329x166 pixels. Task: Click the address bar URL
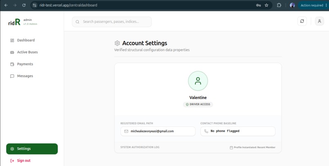click(x=68, y=5)
